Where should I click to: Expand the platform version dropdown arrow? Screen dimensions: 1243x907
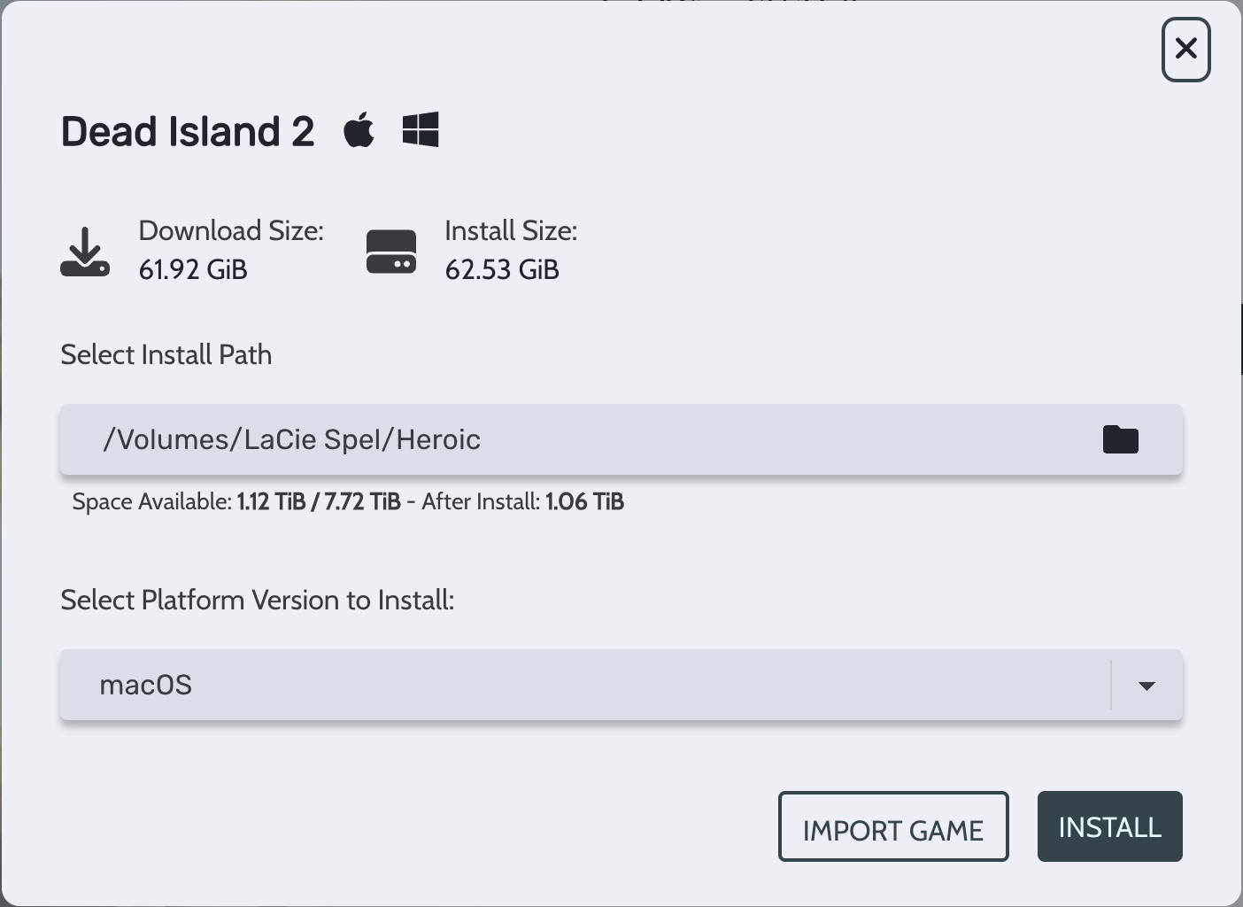(x=1146, y=686)
